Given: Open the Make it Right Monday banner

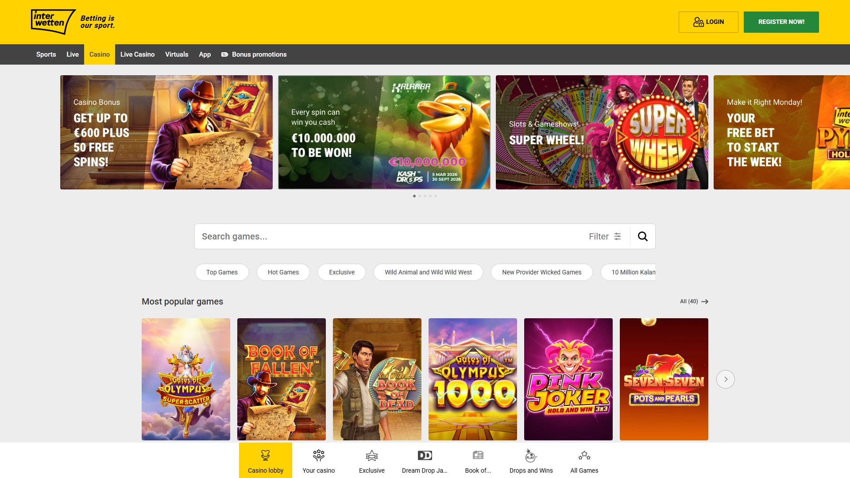Looking at the screenshot, I should [782, 132].
